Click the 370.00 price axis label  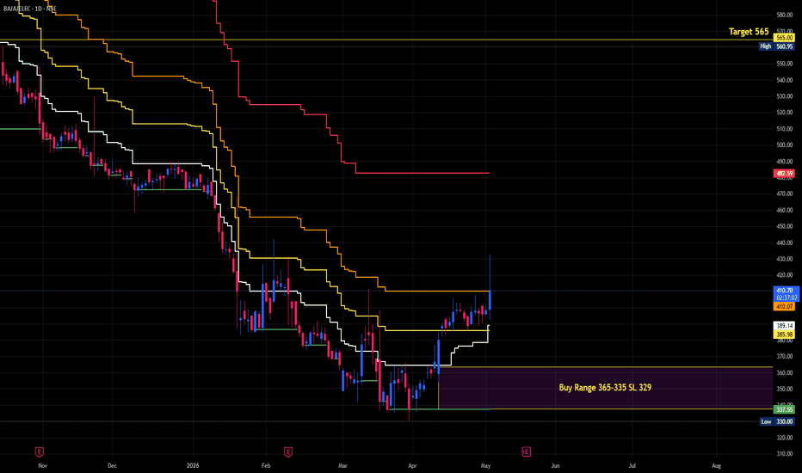(x=785, y=356)
